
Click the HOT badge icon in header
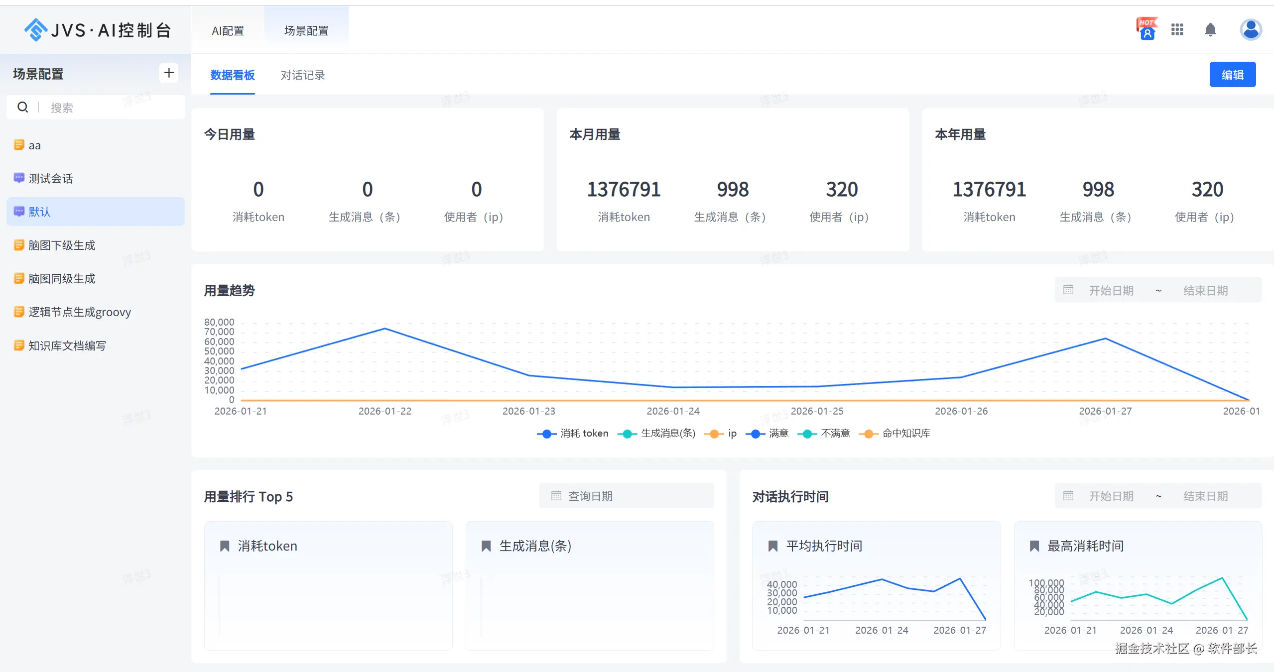pyautogui.click(x=1147, y=29)
